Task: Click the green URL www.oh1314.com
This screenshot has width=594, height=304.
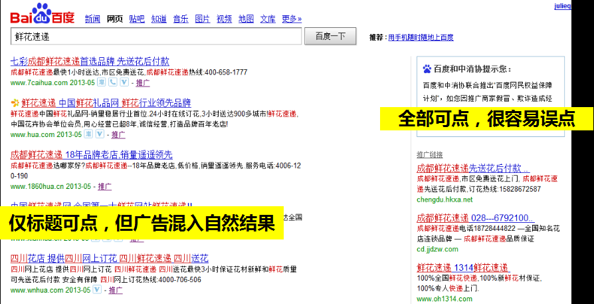Action: (x=445, y=299)
